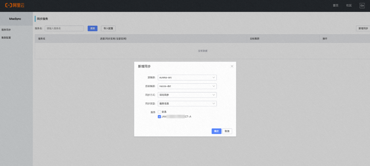Uncheck the JAVA CT-A service checkbox
370x166 pixels.
point(159,116)
